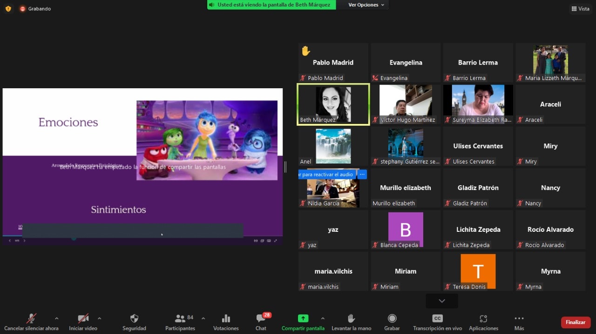Open Aplicaciones apps icon

483,319
